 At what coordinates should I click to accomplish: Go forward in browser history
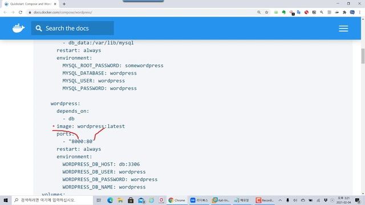(13, 12)
